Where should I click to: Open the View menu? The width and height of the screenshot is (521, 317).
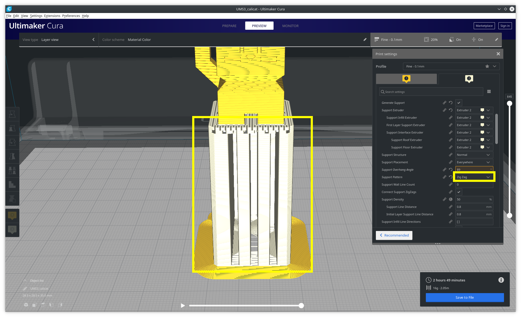tap(24, 16)
